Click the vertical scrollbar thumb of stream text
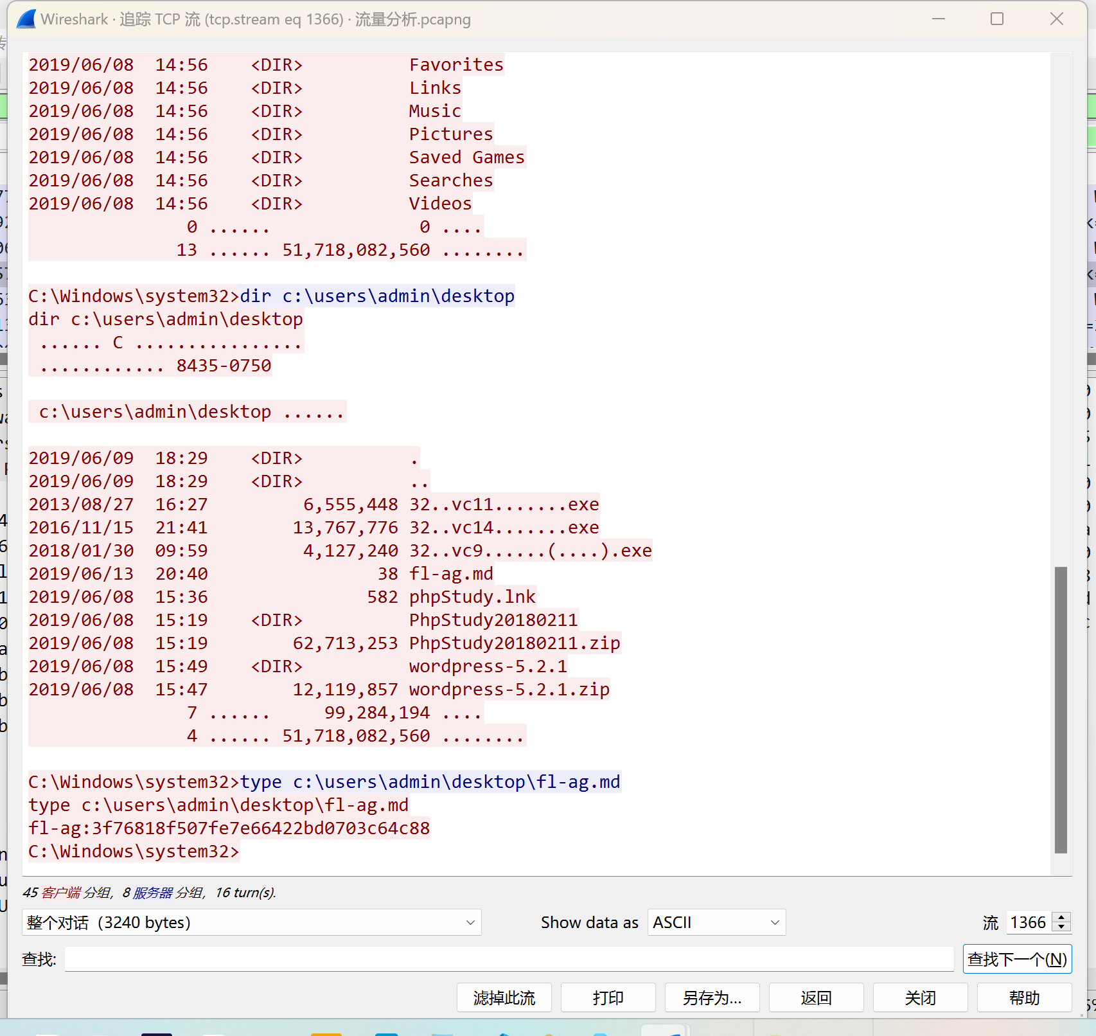The image size is (1096, 1036). pyautogui.click(x=1061, y=710)
